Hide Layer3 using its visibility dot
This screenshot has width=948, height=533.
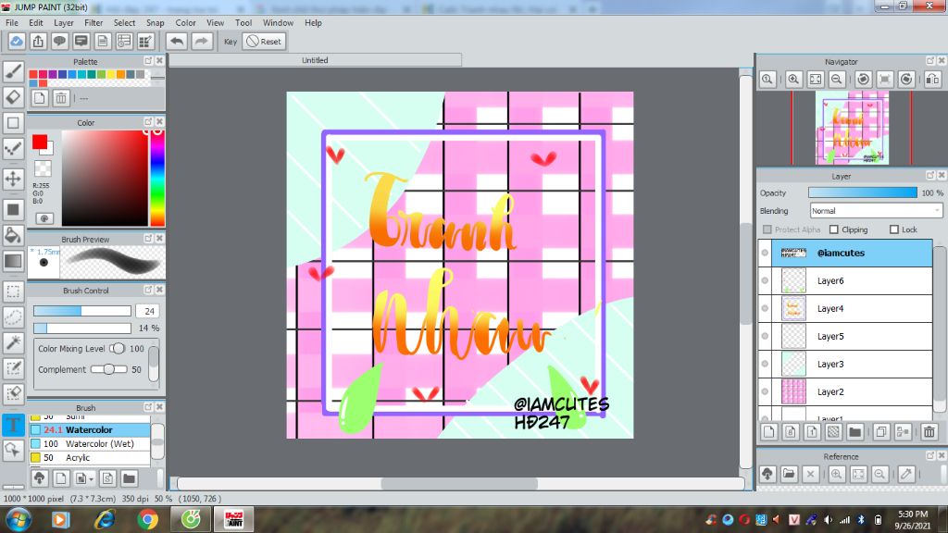pos(765,364)
